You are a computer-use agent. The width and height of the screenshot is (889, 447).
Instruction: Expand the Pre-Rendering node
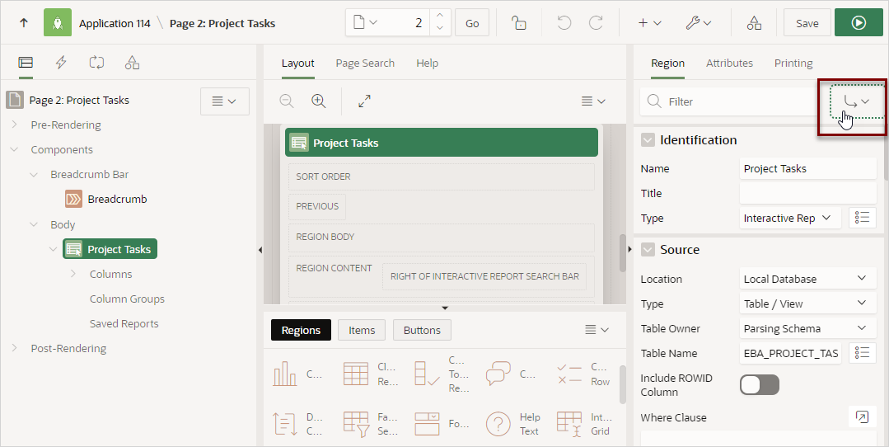point(14,125)
